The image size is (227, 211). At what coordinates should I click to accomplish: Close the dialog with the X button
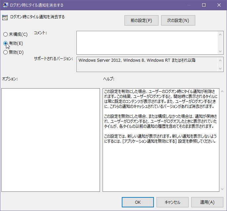point(219,5)
